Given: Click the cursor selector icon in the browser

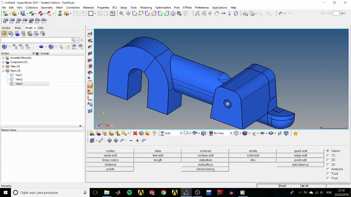Looking at the screenshot, I should point(61,47).
